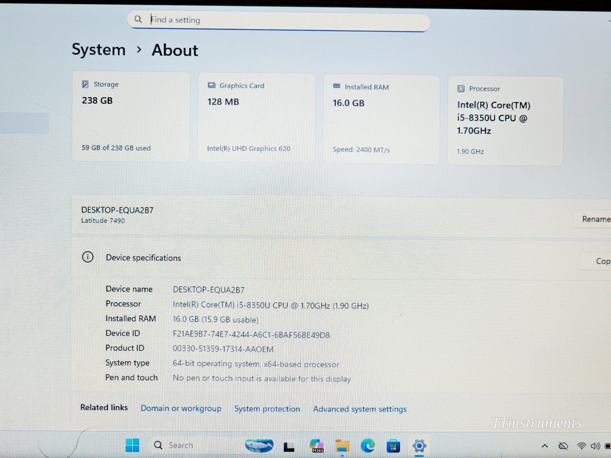Click the About page heading

(x=175, y=50)
